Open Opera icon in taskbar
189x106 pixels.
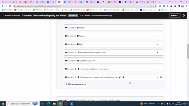pos(66,104)
